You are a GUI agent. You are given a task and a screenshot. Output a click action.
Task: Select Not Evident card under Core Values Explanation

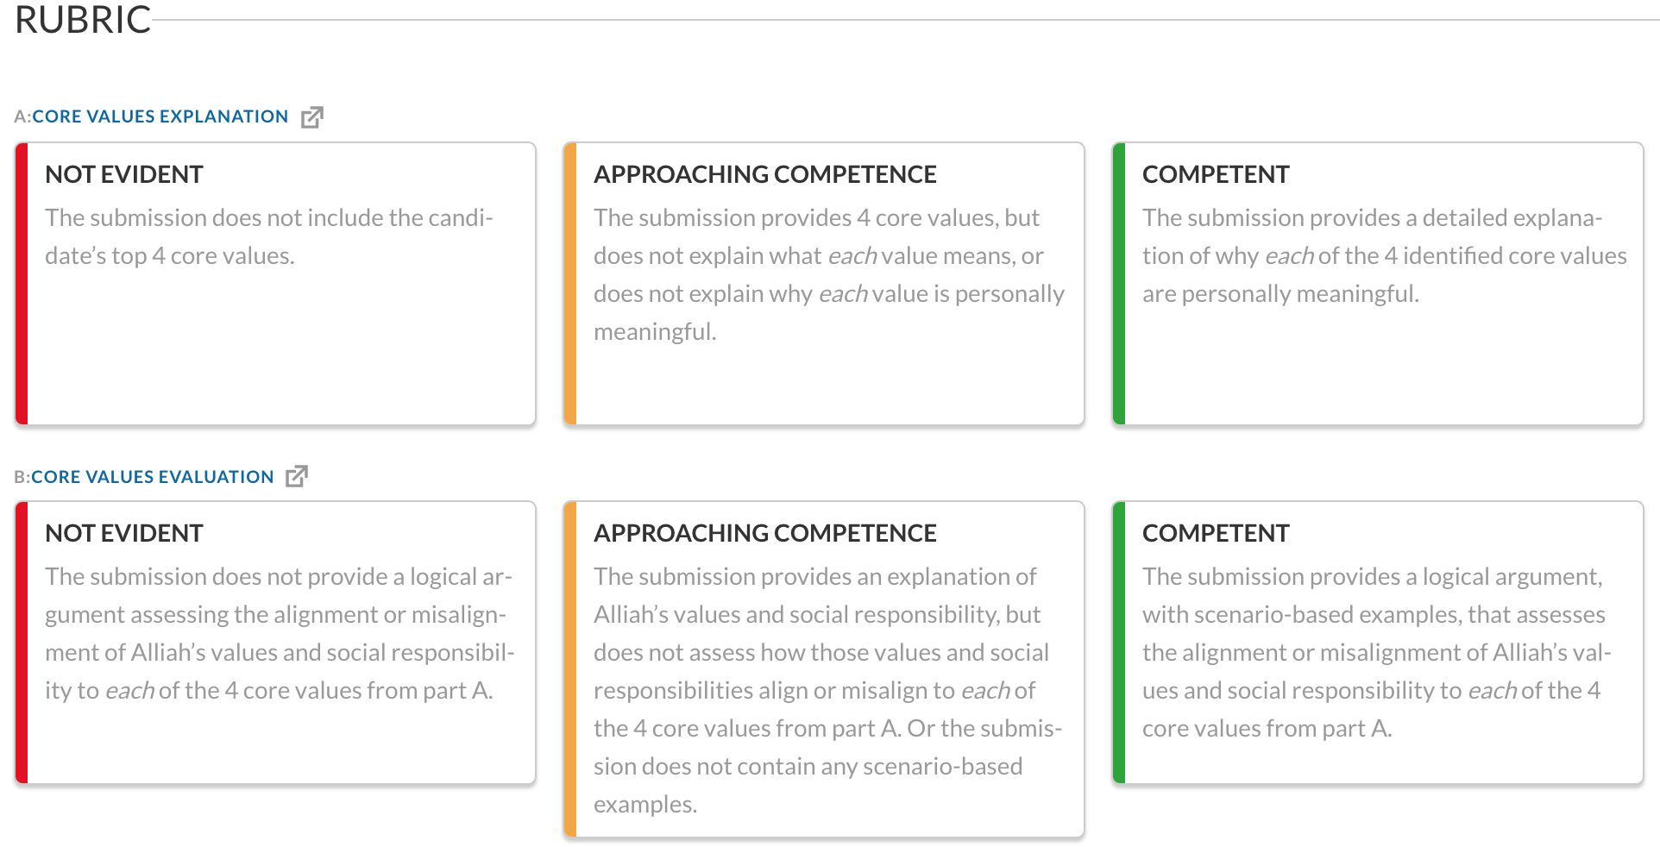[x=275, y=284]
